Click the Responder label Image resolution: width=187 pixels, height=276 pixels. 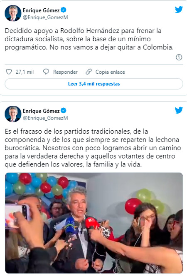[65, 72]
